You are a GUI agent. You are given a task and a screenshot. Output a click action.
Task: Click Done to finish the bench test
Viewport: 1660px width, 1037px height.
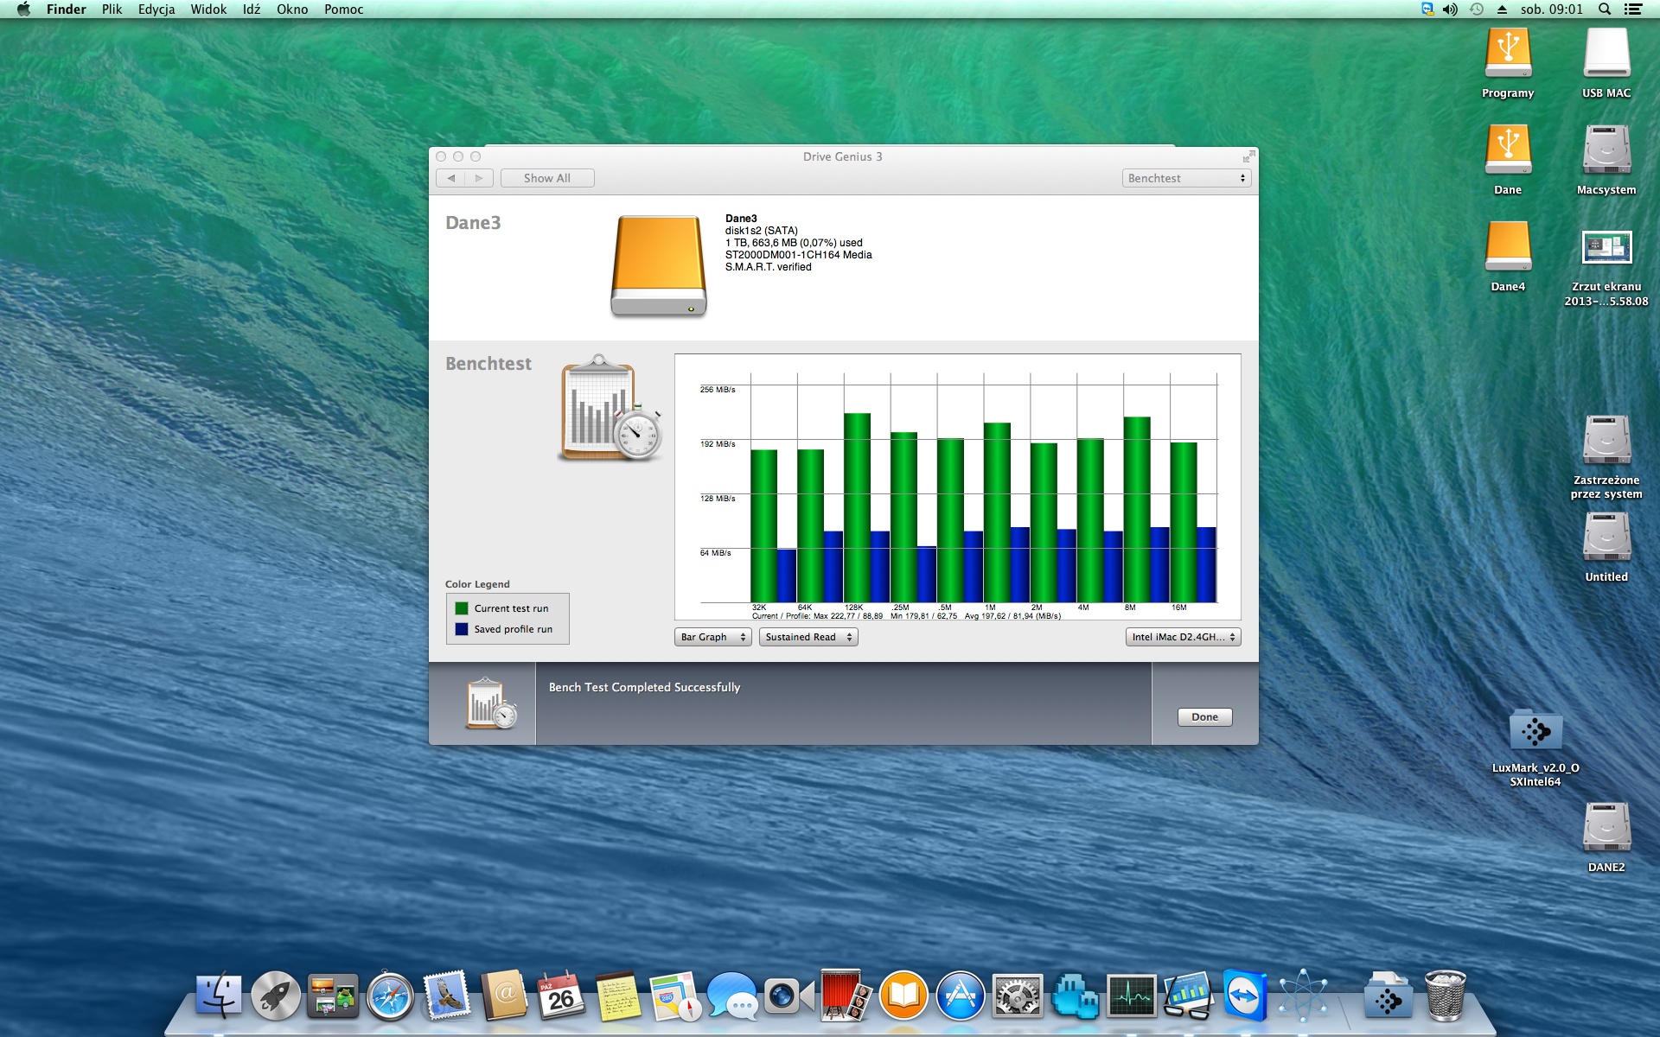[x=1204, y=716]
